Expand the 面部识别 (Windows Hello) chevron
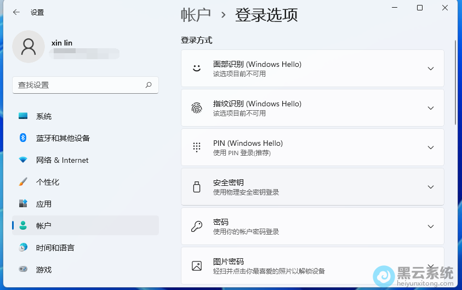 (431, 69)
